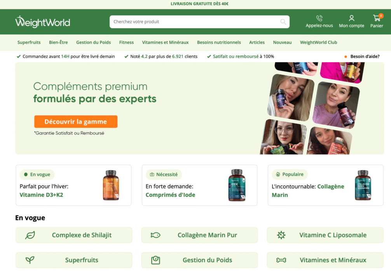Image resolution: width=391 pixels, height=272 pixels.
Task: Open the Superfruits navigation menu
Action: pyautogui.click(x=29, y=42)
